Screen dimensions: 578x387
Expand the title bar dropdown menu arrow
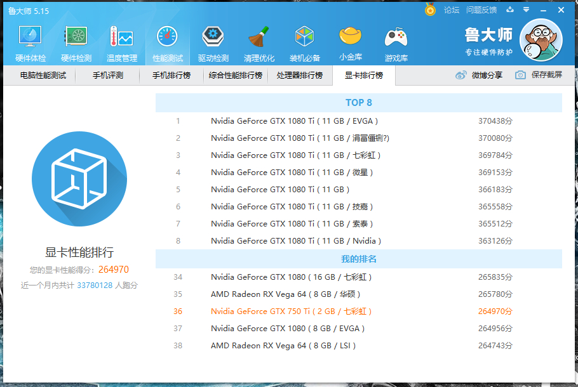tap(526, 10)
